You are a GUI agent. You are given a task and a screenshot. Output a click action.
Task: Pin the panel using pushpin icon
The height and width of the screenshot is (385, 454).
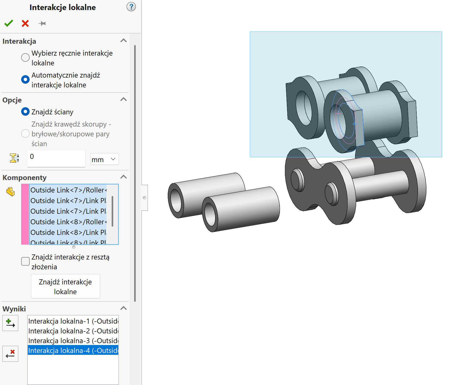click(42, 24)
